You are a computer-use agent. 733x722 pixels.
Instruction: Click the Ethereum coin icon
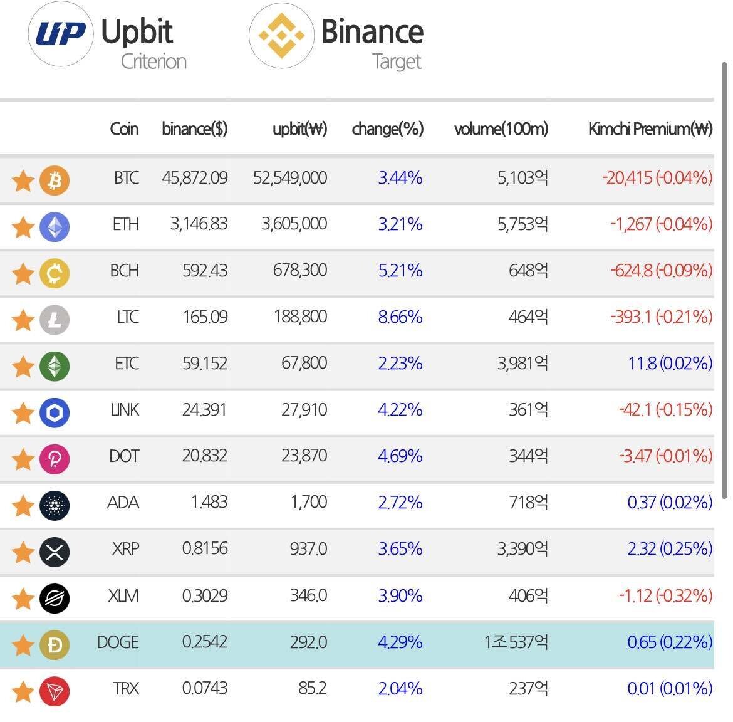(x=55, y=227)
